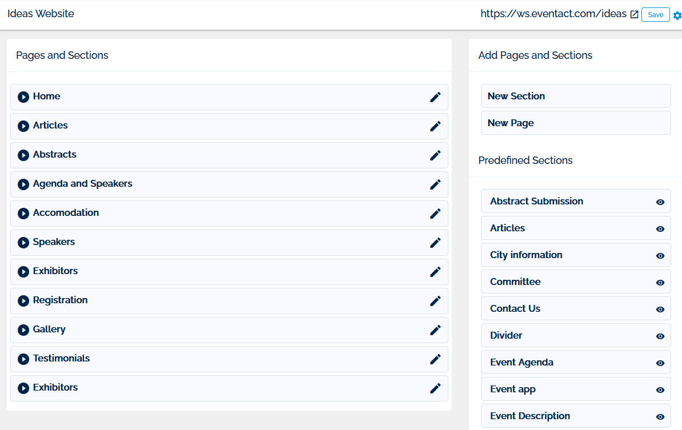Open website settings gear icon
The width and height of the screenshot is (682, 430).
click(677, 15)
